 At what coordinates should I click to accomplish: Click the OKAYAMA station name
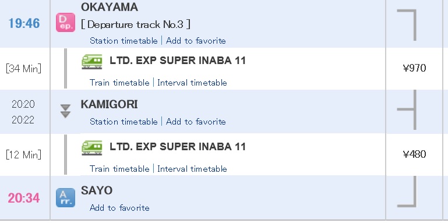[110, 7]
